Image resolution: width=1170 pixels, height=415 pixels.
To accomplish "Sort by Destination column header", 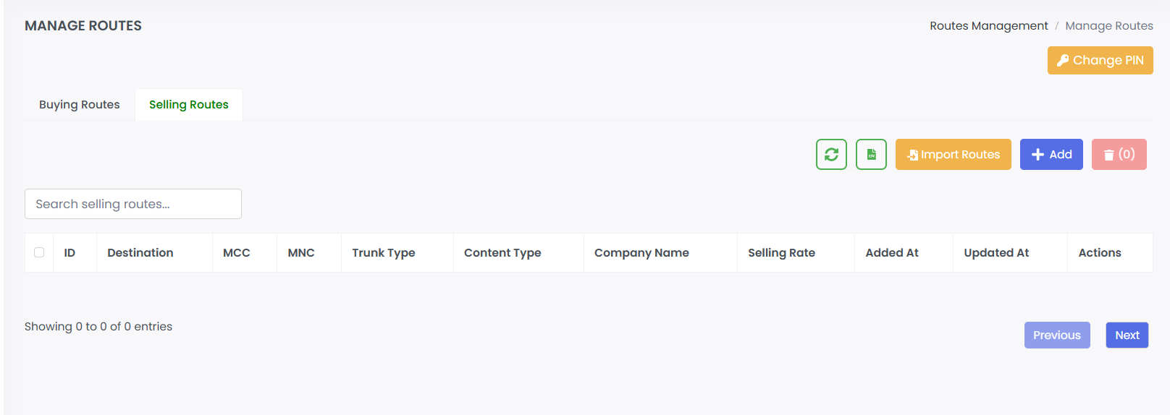I will 140,253.
